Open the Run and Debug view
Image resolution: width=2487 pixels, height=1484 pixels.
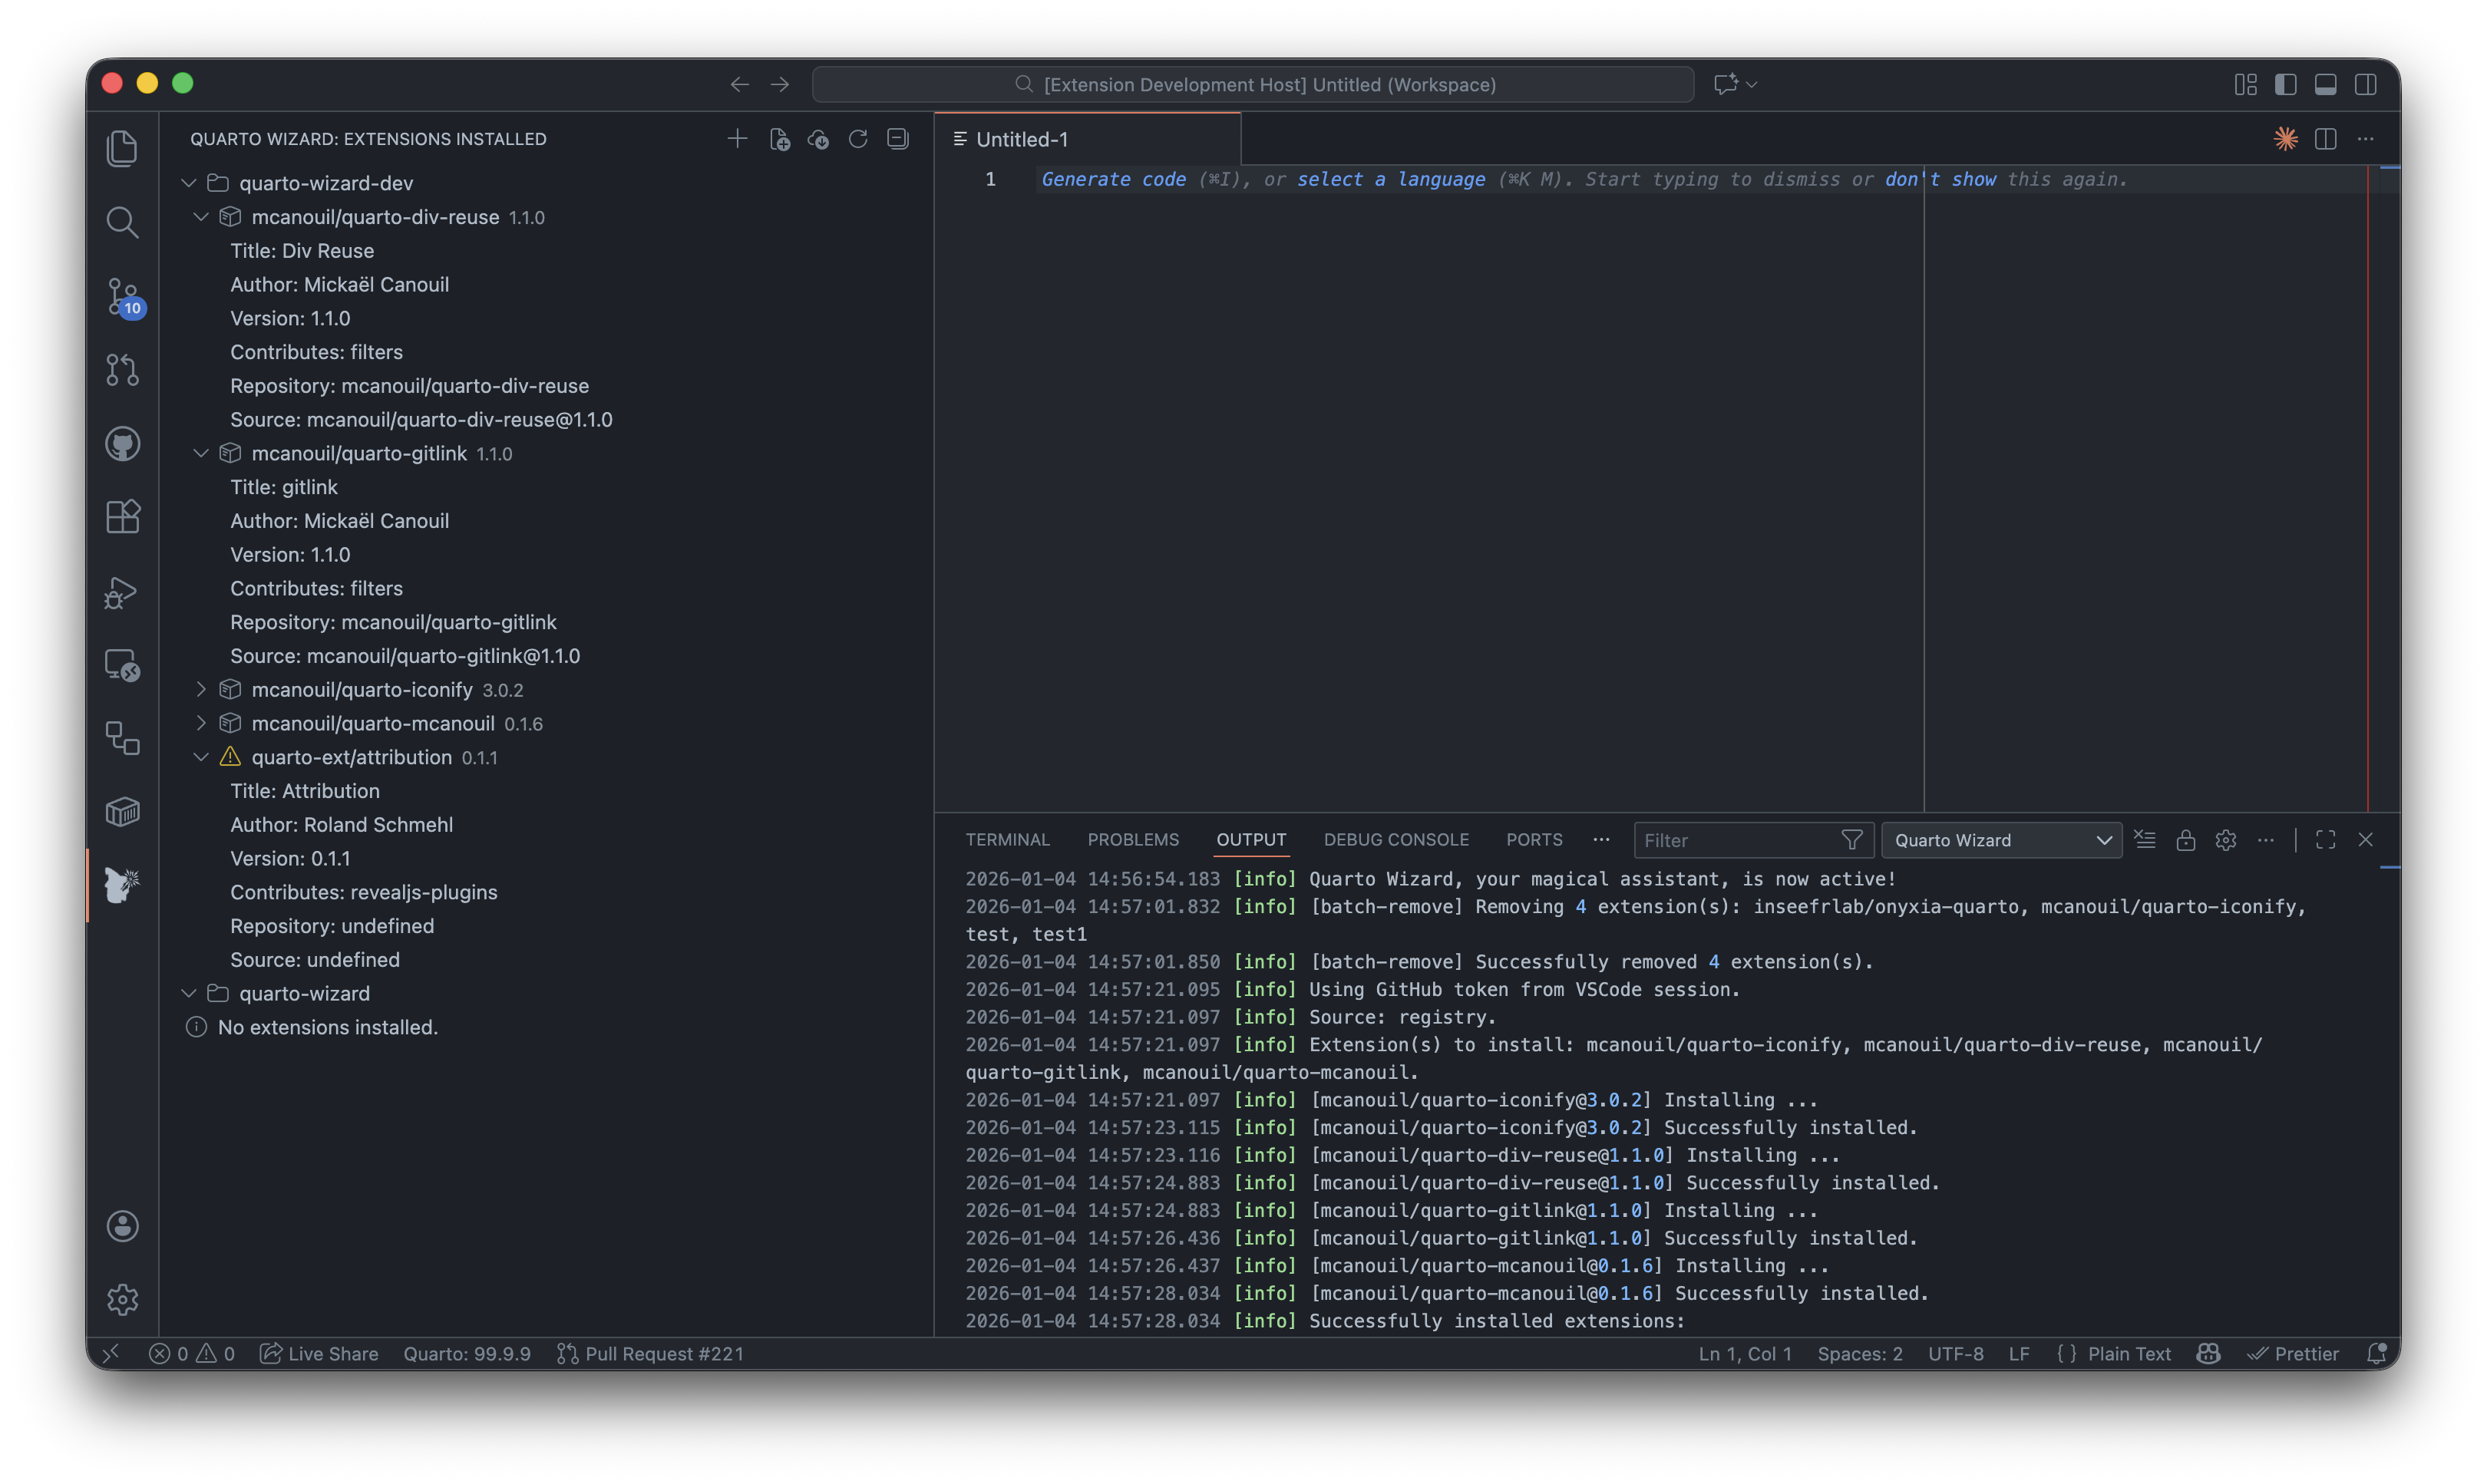(x=123, y=592)
